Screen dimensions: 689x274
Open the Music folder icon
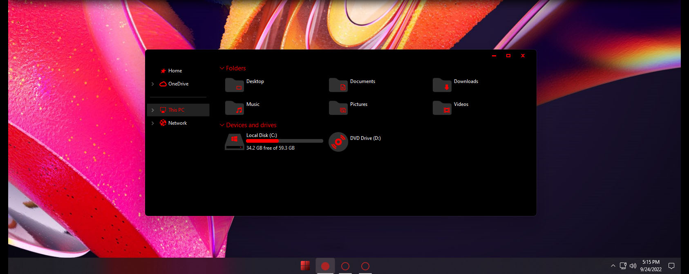[235, 108]
